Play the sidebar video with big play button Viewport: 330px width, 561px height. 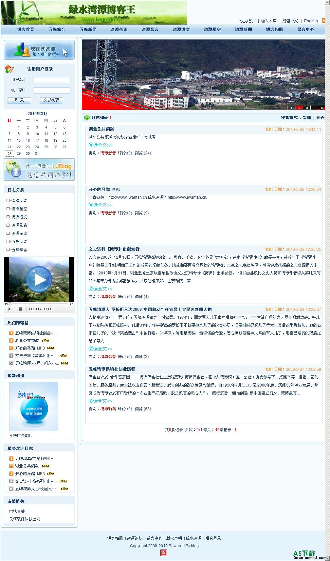[39, 279]
